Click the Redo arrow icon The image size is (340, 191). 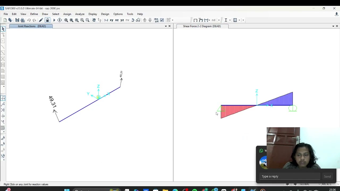click(34, 20)
